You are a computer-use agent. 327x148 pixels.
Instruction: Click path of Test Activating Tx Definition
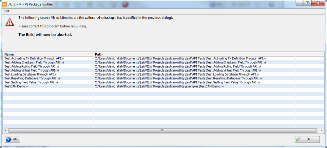pyautogui.click(x=181, y=58)
